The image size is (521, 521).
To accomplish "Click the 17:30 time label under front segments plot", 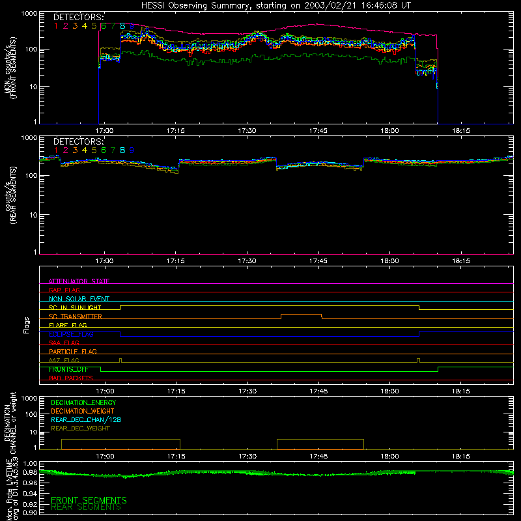I will (247, 131).
